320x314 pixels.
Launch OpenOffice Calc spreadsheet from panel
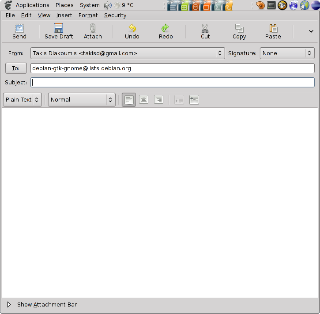(184, 5)
